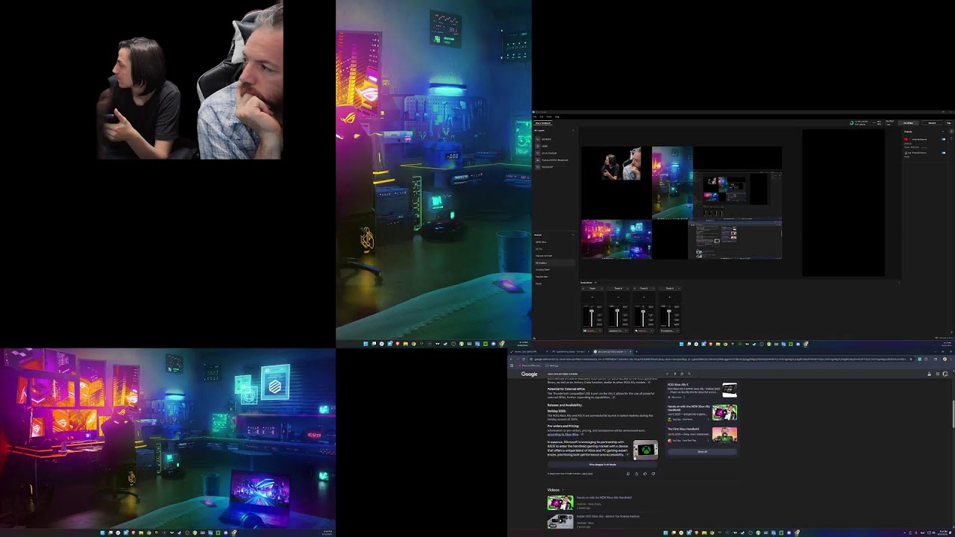Add a new layer with Layers plus icon
Viewport: 955px width, 537px height.
(573, 131)
